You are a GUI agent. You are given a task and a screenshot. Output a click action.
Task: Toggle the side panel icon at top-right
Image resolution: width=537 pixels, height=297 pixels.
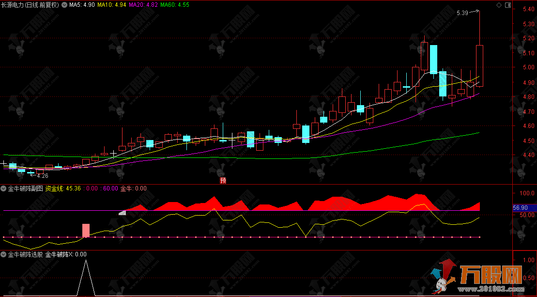pos(507,5)
